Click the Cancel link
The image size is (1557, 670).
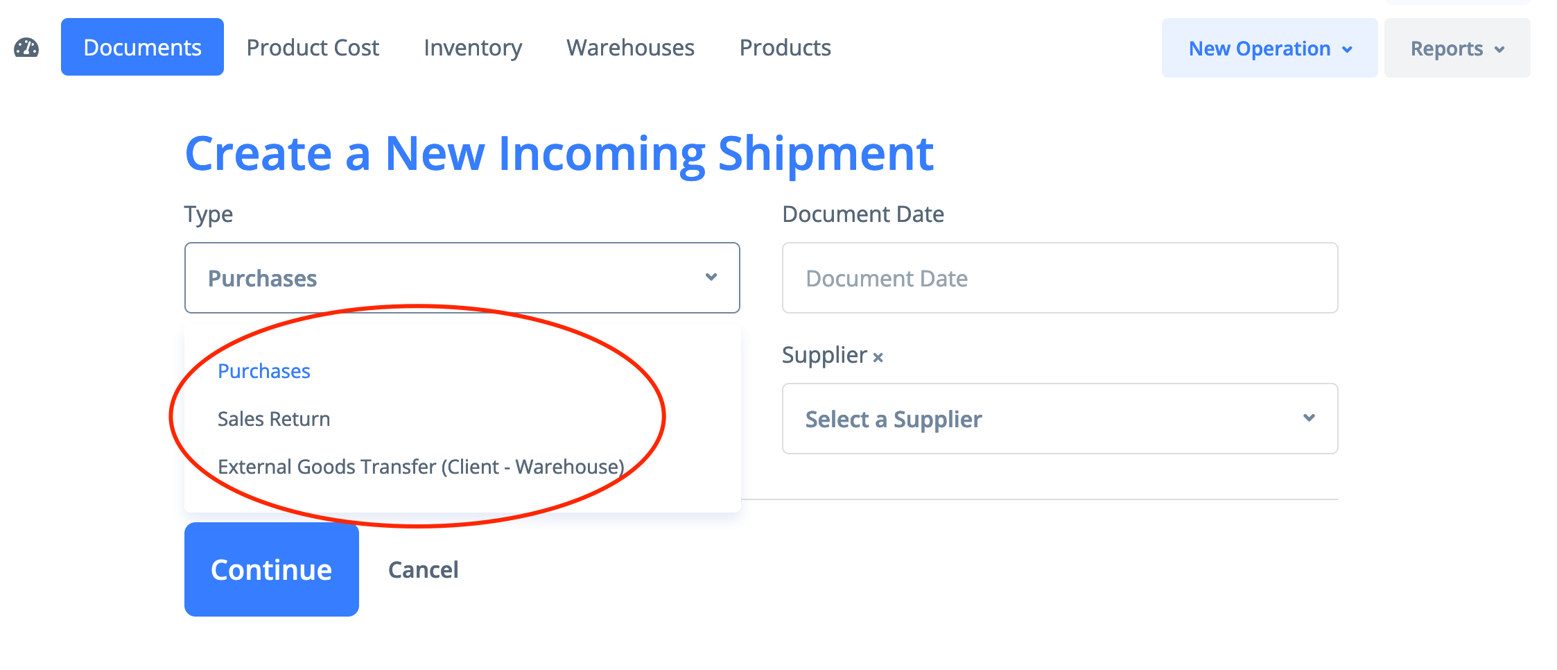(423, 569)
